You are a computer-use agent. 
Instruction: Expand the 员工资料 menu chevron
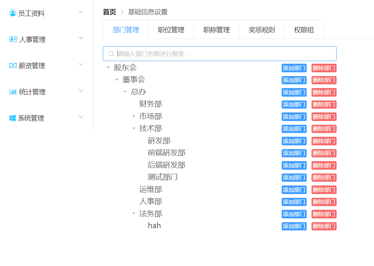pos(81,12)
